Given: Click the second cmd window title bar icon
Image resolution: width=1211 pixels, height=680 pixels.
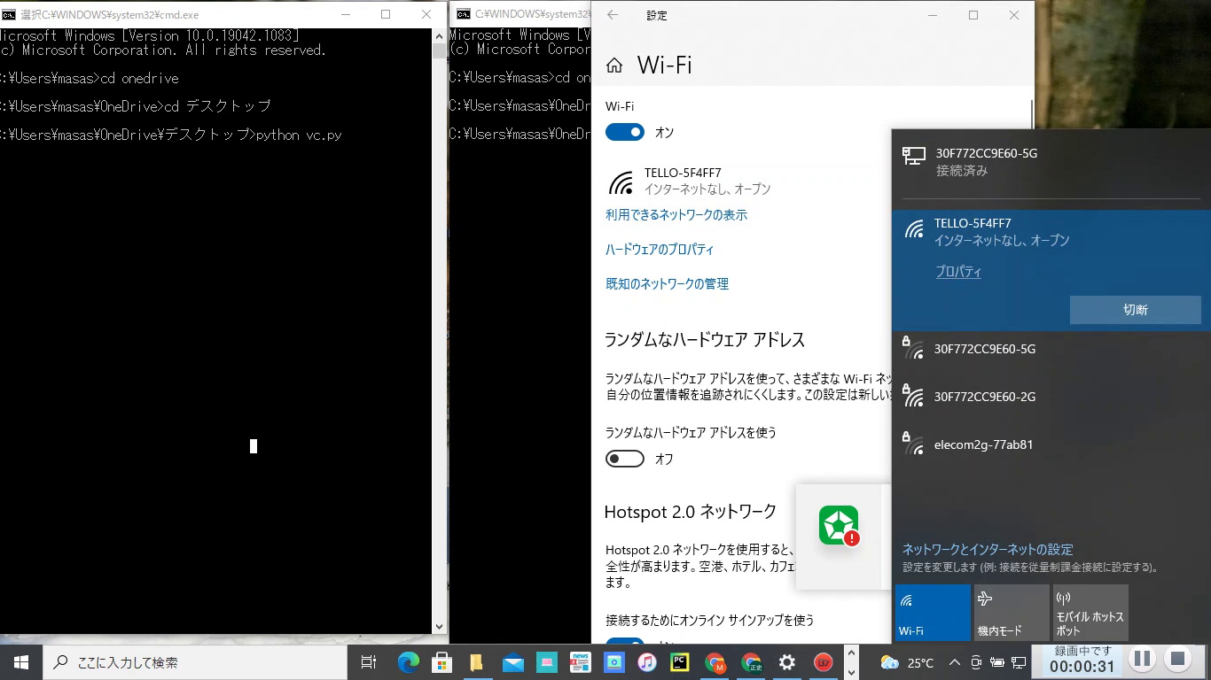Looking at the screenshot, I should pyautogui.click(x=463, y=14).
